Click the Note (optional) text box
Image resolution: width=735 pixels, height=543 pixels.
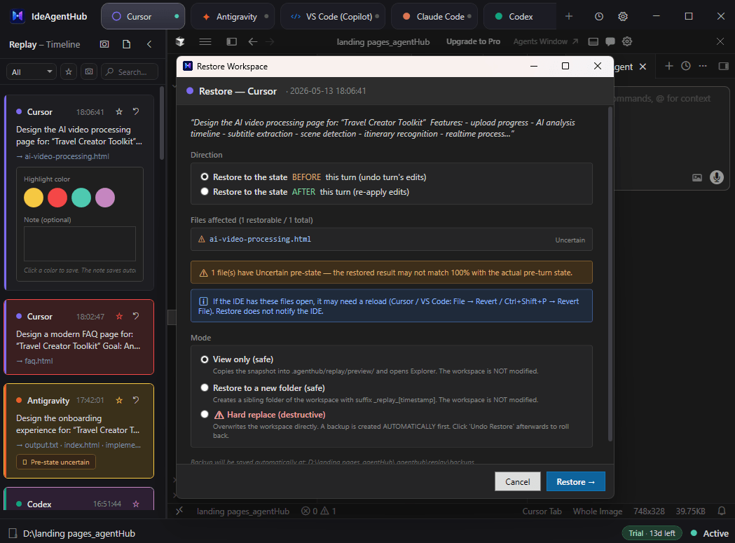coord(80,244)
